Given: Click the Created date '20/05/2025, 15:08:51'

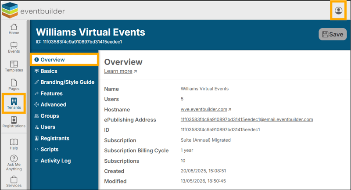Looking at the screenshot, I should [203, 171].
